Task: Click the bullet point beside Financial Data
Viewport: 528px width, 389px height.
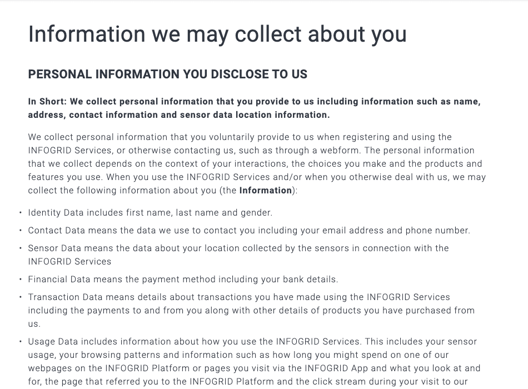Action: [21, 279]
